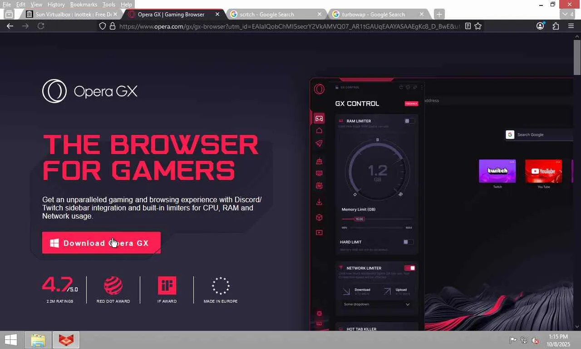Open the Twitch speed dial thumbnail
Viewport: 581px width, 349px height.
[497, 171]
